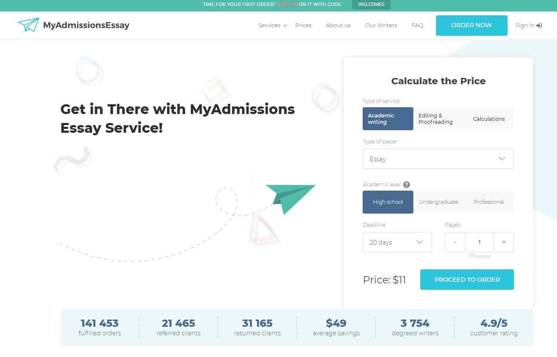Image resolution: width=557 pixels, height=357 pixels.
Task: Open the 20 days deadline dropdown
Action: pos(397,242)
